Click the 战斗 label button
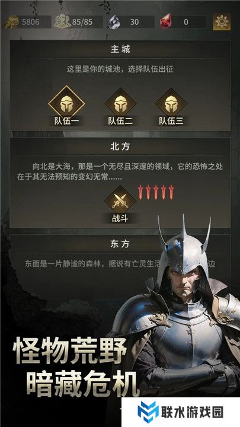The height and width of the screenshot is (427, 240). pos(120,218)
